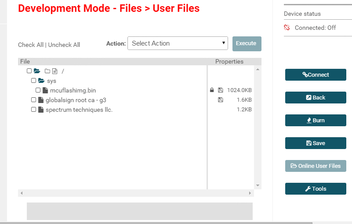Image resolution: width=352 pixels, height=224 pixels.
Task: Click Check All link
Action: 30,45
